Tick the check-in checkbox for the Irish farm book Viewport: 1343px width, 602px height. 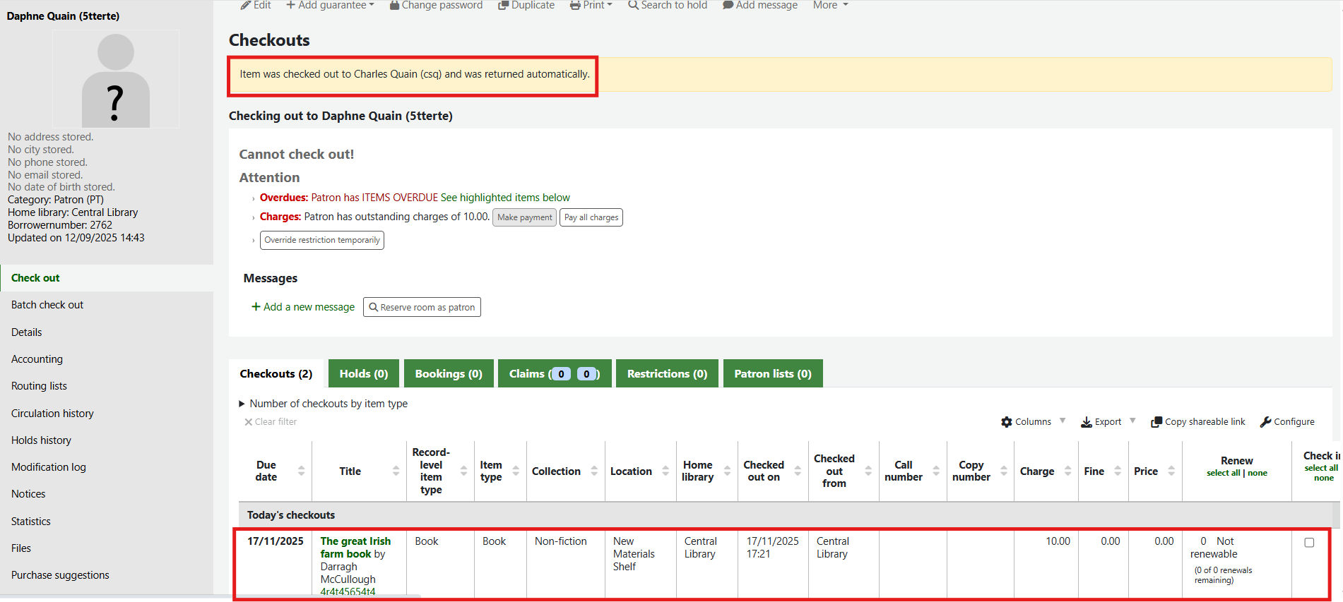1309,543
